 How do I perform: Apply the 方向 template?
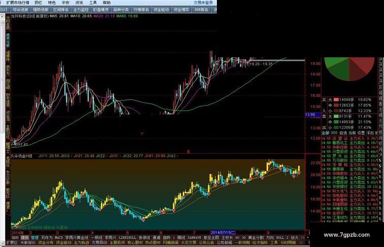[270, 237]
